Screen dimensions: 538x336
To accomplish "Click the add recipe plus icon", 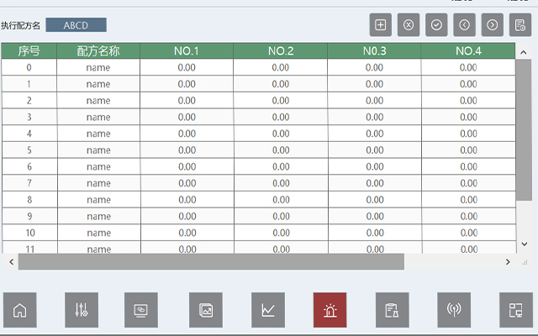I will coord(381,24).
